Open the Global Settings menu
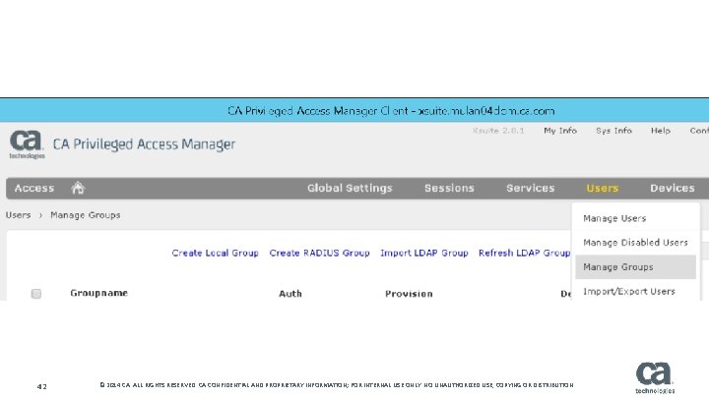The width and height of the screenshot is (709, 398). (350, 188)
